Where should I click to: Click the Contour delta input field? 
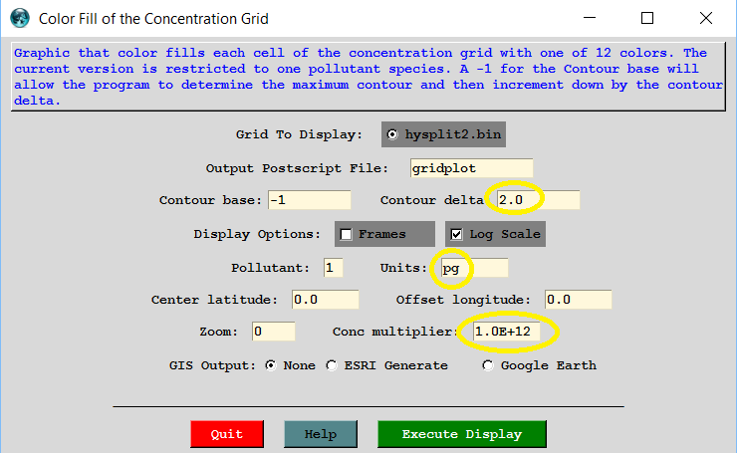536,200
